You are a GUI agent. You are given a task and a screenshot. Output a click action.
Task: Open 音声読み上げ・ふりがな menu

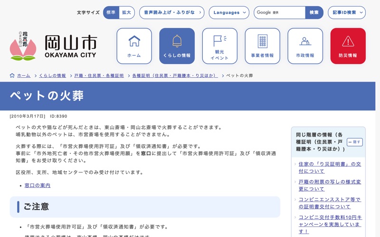pos(172,13)
